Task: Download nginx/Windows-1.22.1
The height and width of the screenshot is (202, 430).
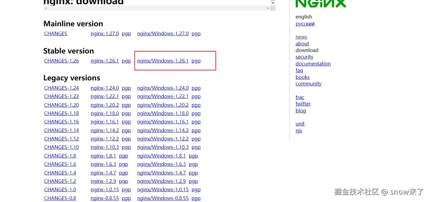Action: (163, 96)
